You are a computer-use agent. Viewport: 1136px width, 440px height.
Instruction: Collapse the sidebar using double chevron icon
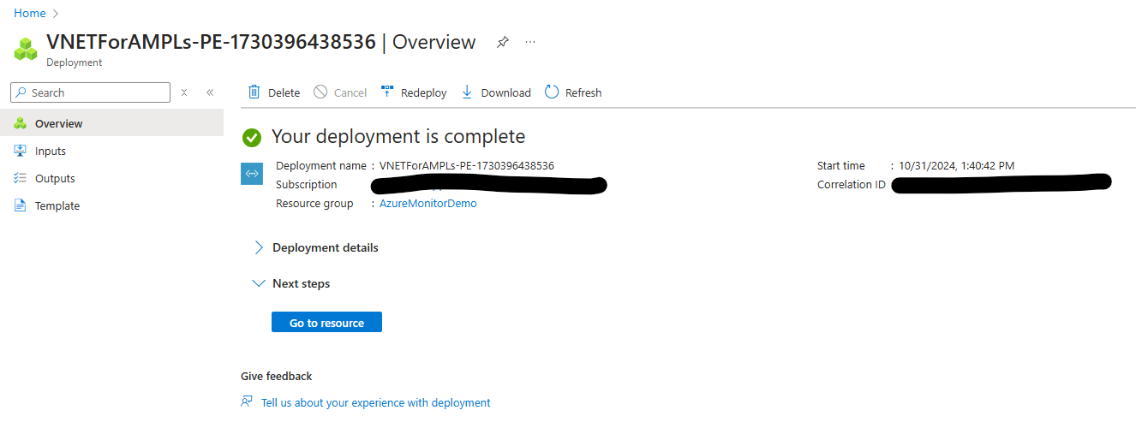click(x=210, y=92)
